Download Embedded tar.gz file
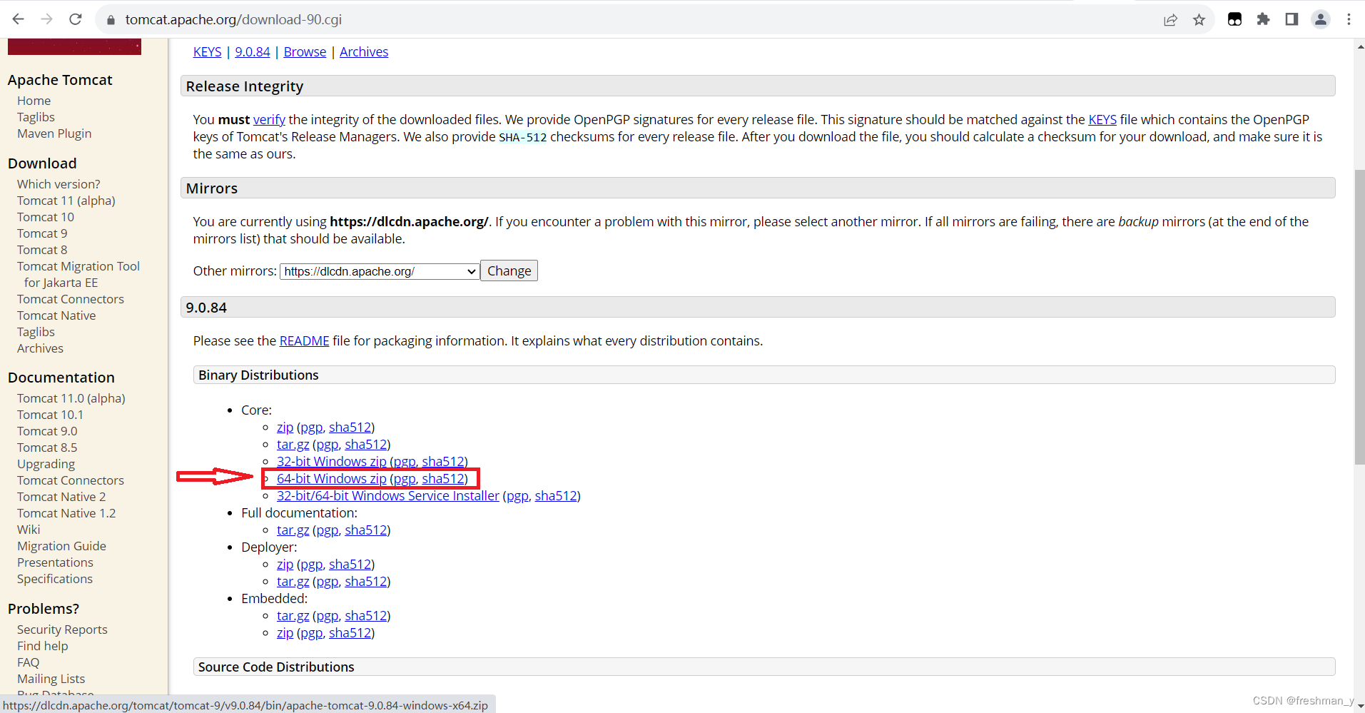This screenshot has height=713, width=1365. pos(293,615)
